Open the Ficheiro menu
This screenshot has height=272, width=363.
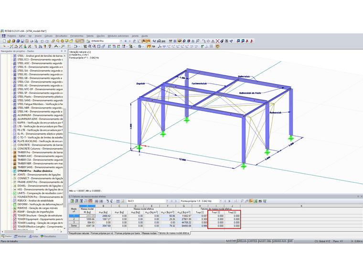[x=11, y=36]
